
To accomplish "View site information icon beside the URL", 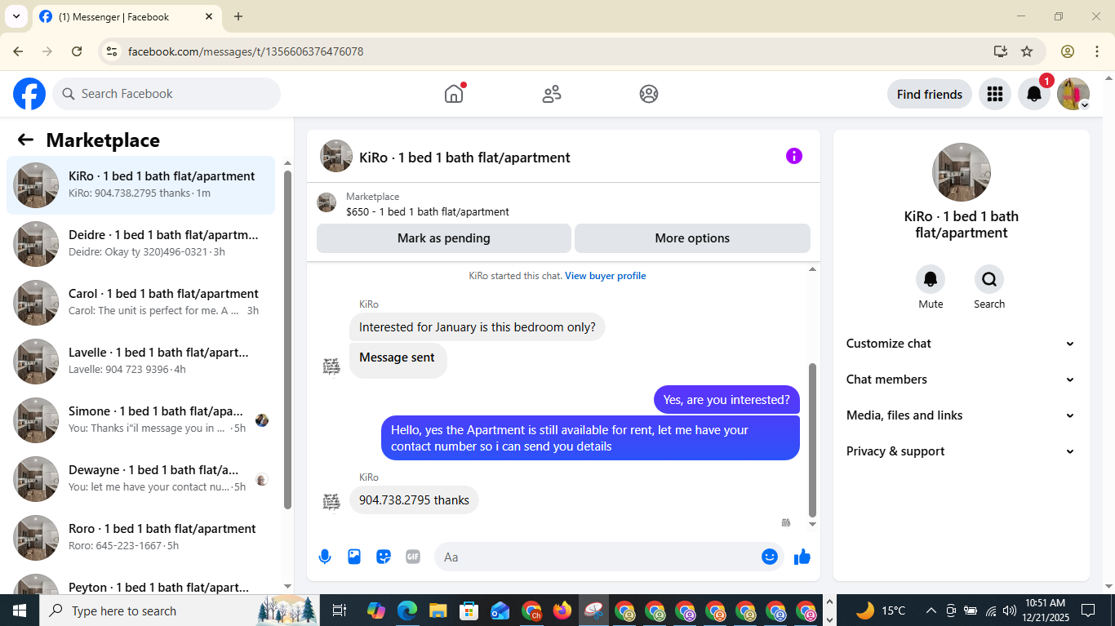I will point(112,51).
